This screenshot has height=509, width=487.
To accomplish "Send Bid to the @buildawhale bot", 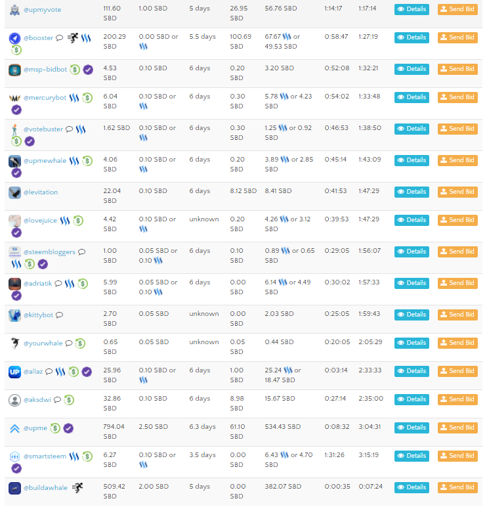I will pos(457,487).
